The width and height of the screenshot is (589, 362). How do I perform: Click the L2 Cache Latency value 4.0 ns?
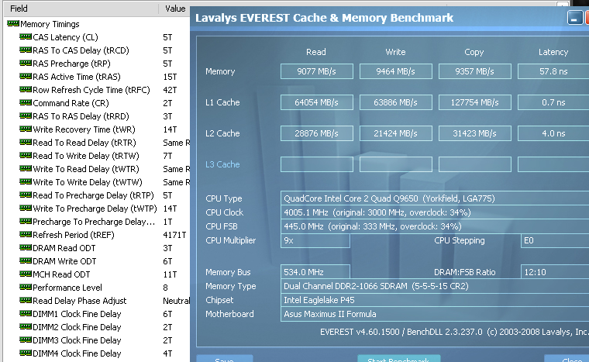pos(553,133)
